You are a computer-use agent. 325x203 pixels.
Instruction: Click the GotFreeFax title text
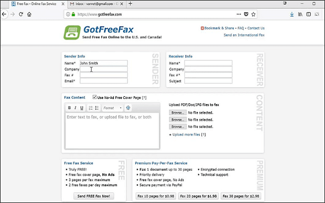click(x=108, y=29)
